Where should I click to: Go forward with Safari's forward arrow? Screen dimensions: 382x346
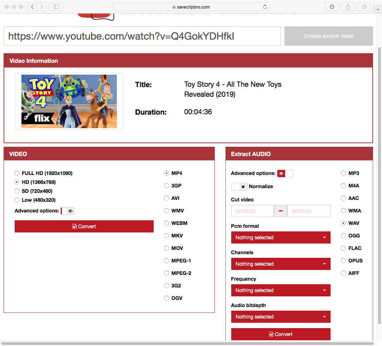tap(42, 7)
